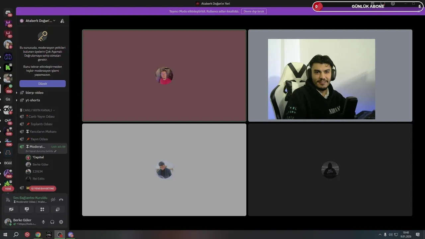Open Windows Start menu
The height and width of the screenshot is (239, 425).
(x=5, y=235)
